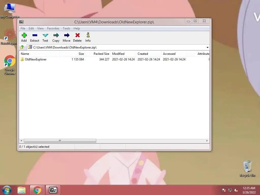The width and height of the screenshot is (260, 195).
Task: Open My Computer desktop icon
Action: tap(10, 10)
